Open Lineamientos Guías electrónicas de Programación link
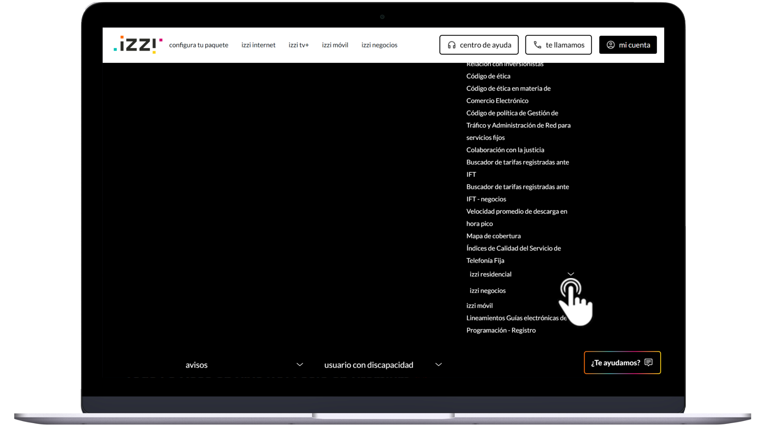 [516, 324]
